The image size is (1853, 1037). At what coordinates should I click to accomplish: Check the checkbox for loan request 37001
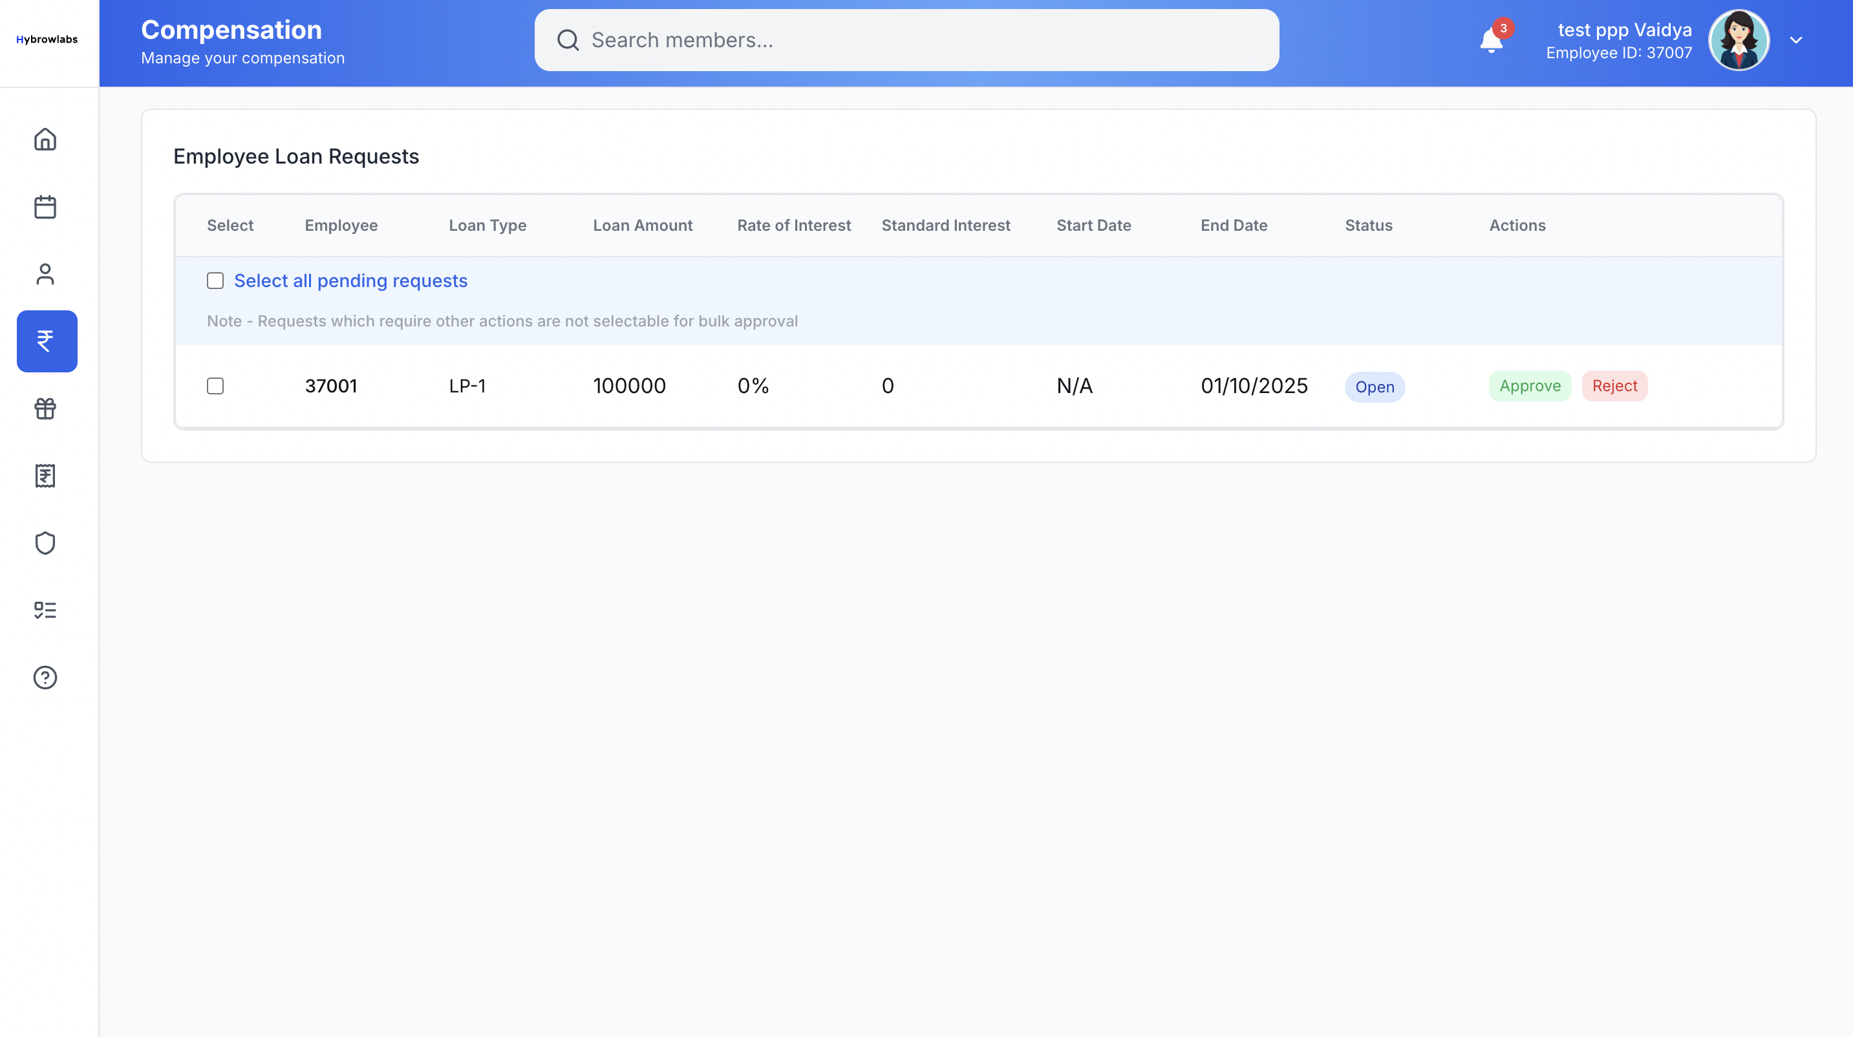click(x=215, y=386)
